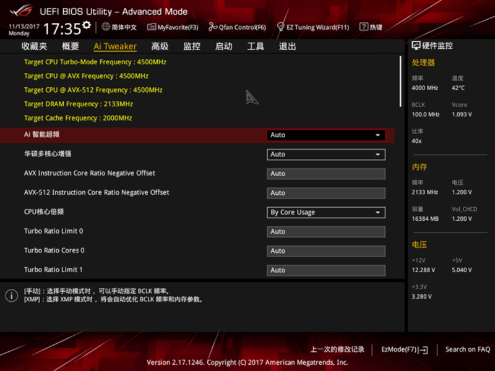Select the 华硕多核心增强 label
This screenshot has width=495, height=371.
click(48, 154)
